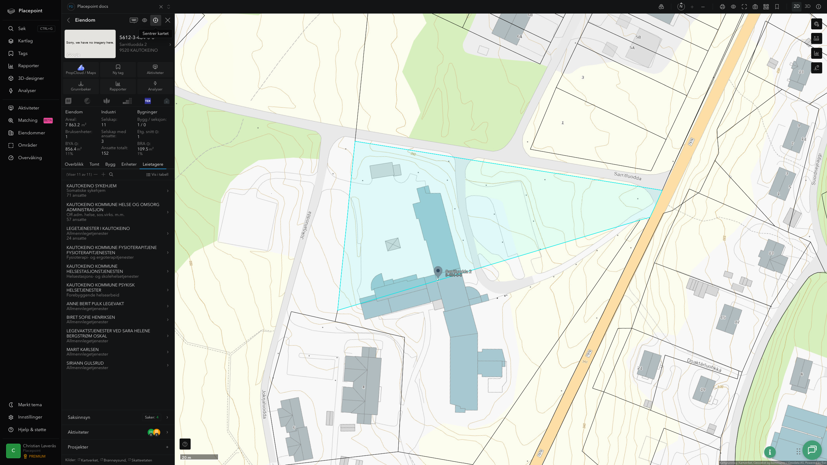Expand KAUTOKEINO SYKEHJEM tenant row
827x465 pixels.
(x=118, y=191)
